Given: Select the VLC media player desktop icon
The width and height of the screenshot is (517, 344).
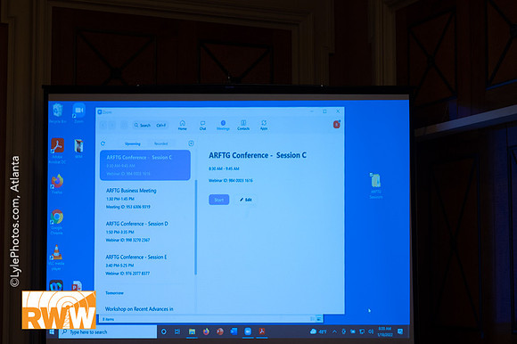Looking at the screenshot, I should (56, 258).
